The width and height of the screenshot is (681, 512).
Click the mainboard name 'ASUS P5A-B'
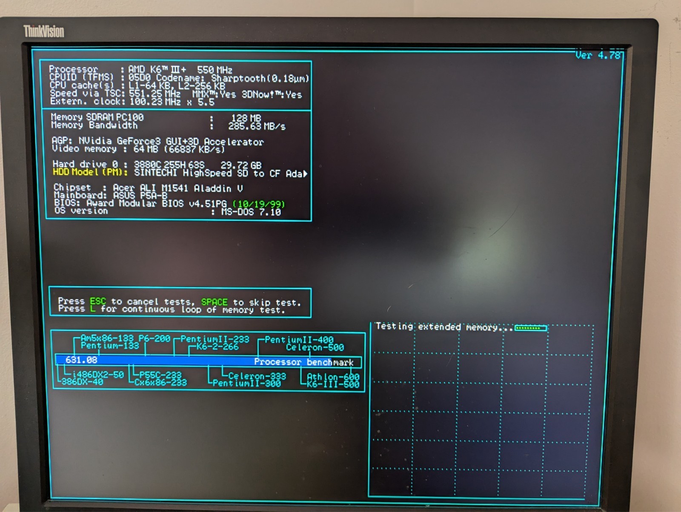point(140,196)
